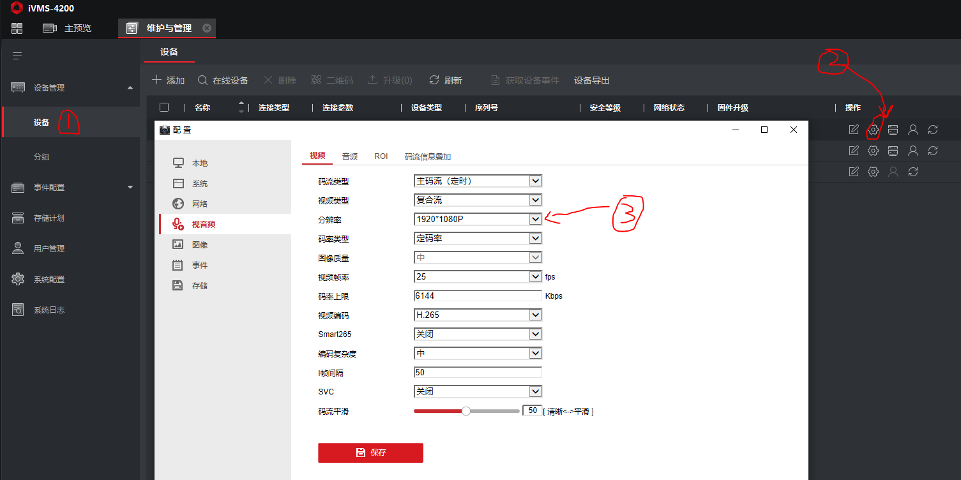The image size is (961, 480).
Task: Click the 事件配置 sidebar icon
Action: click(x=18, y=188)
